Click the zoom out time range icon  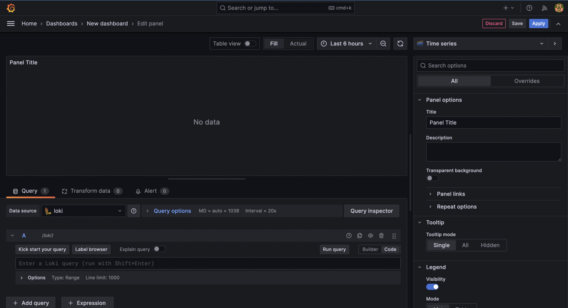(383, 44)
